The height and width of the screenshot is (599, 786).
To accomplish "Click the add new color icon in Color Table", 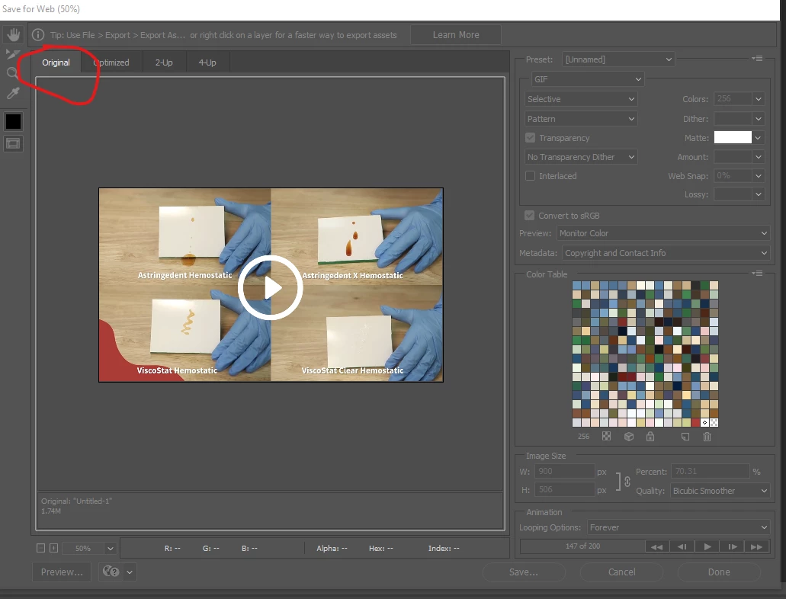I will [x=685, y=437].
